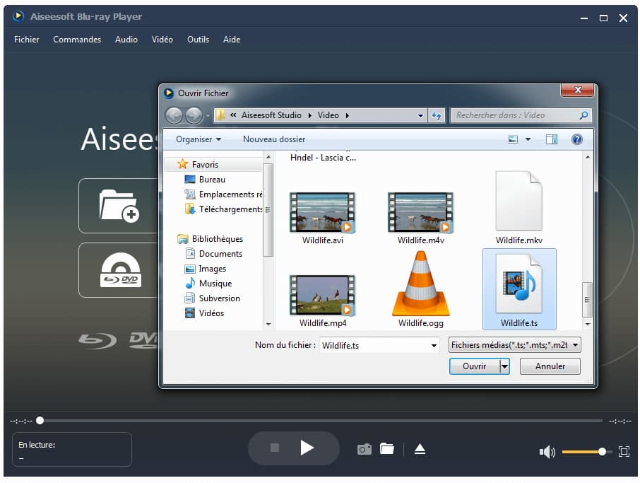640x483 pixels.
Task: Expand the Organiser dropdown menu
Action: click(x=198, y=139)
